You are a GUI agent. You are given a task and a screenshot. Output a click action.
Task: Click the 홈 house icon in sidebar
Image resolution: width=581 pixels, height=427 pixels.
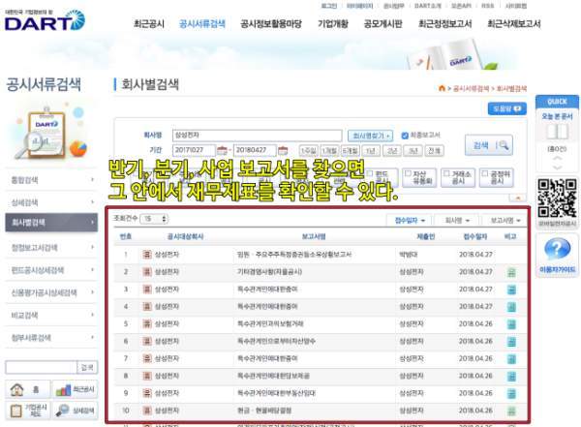[x=17, y=389]
